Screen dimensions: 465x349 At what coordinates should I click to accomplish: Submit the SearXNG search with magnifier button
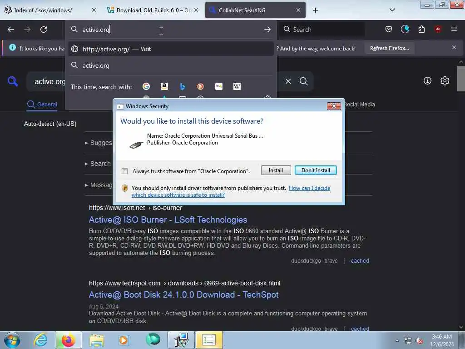(303, 81)
